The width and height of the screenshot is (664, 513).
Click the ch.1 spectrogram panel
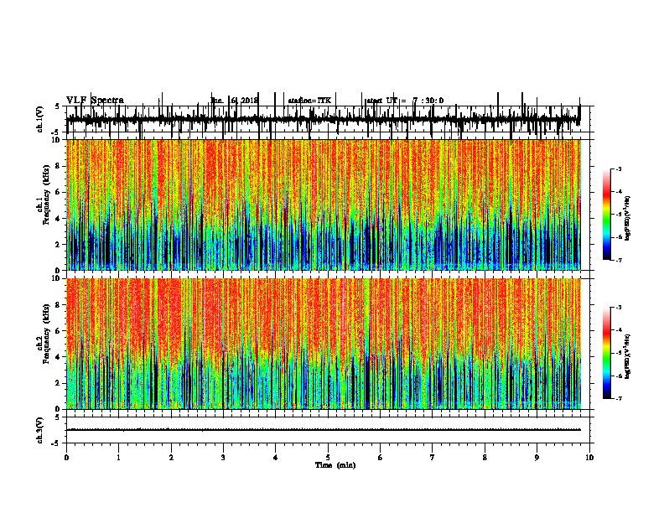tap(324, 205)
